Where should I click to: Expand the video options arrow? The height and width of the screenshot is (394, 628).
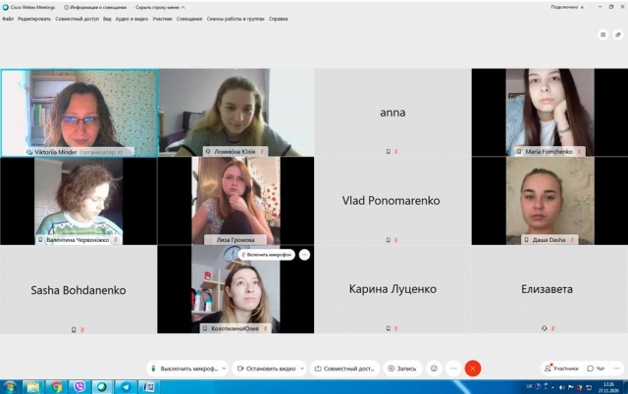302,369
